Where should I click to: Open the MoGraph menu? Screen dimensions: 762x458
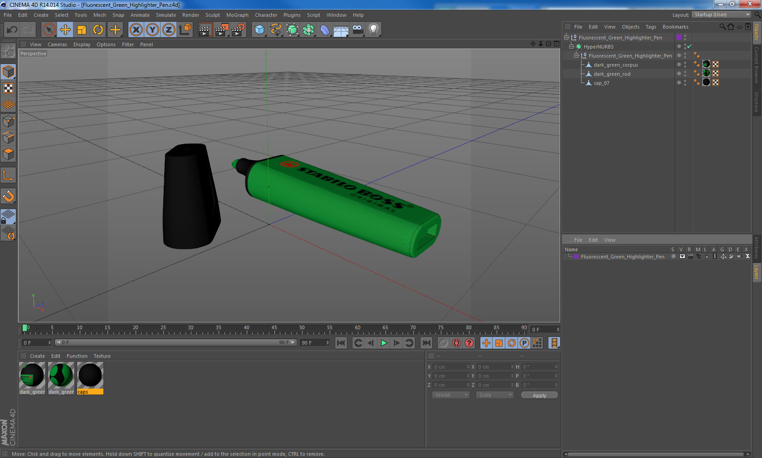[237, 15]
